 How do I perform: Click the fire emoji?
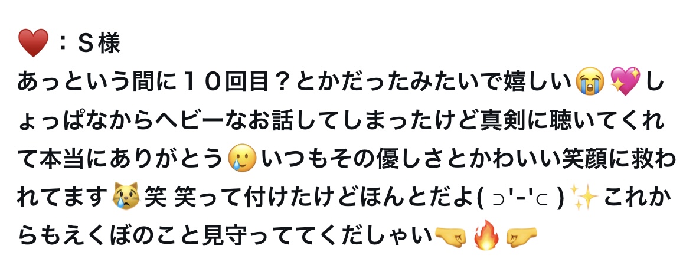tap(486, 235)
